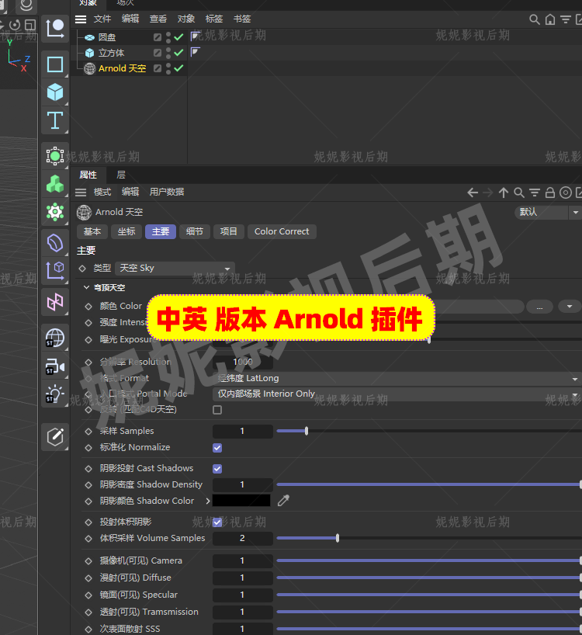Select the Color Correct tab button
The width and height of the screenshot is (582, 635).
click(282, 231)
